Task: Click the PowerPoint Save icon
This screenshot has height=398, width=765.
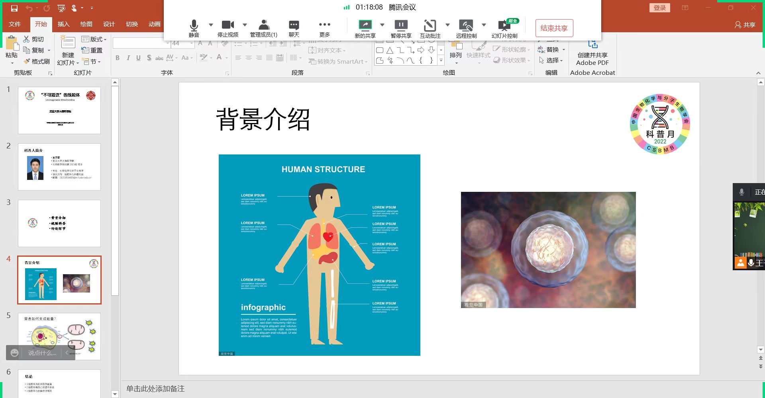Action: pos(14,8)
